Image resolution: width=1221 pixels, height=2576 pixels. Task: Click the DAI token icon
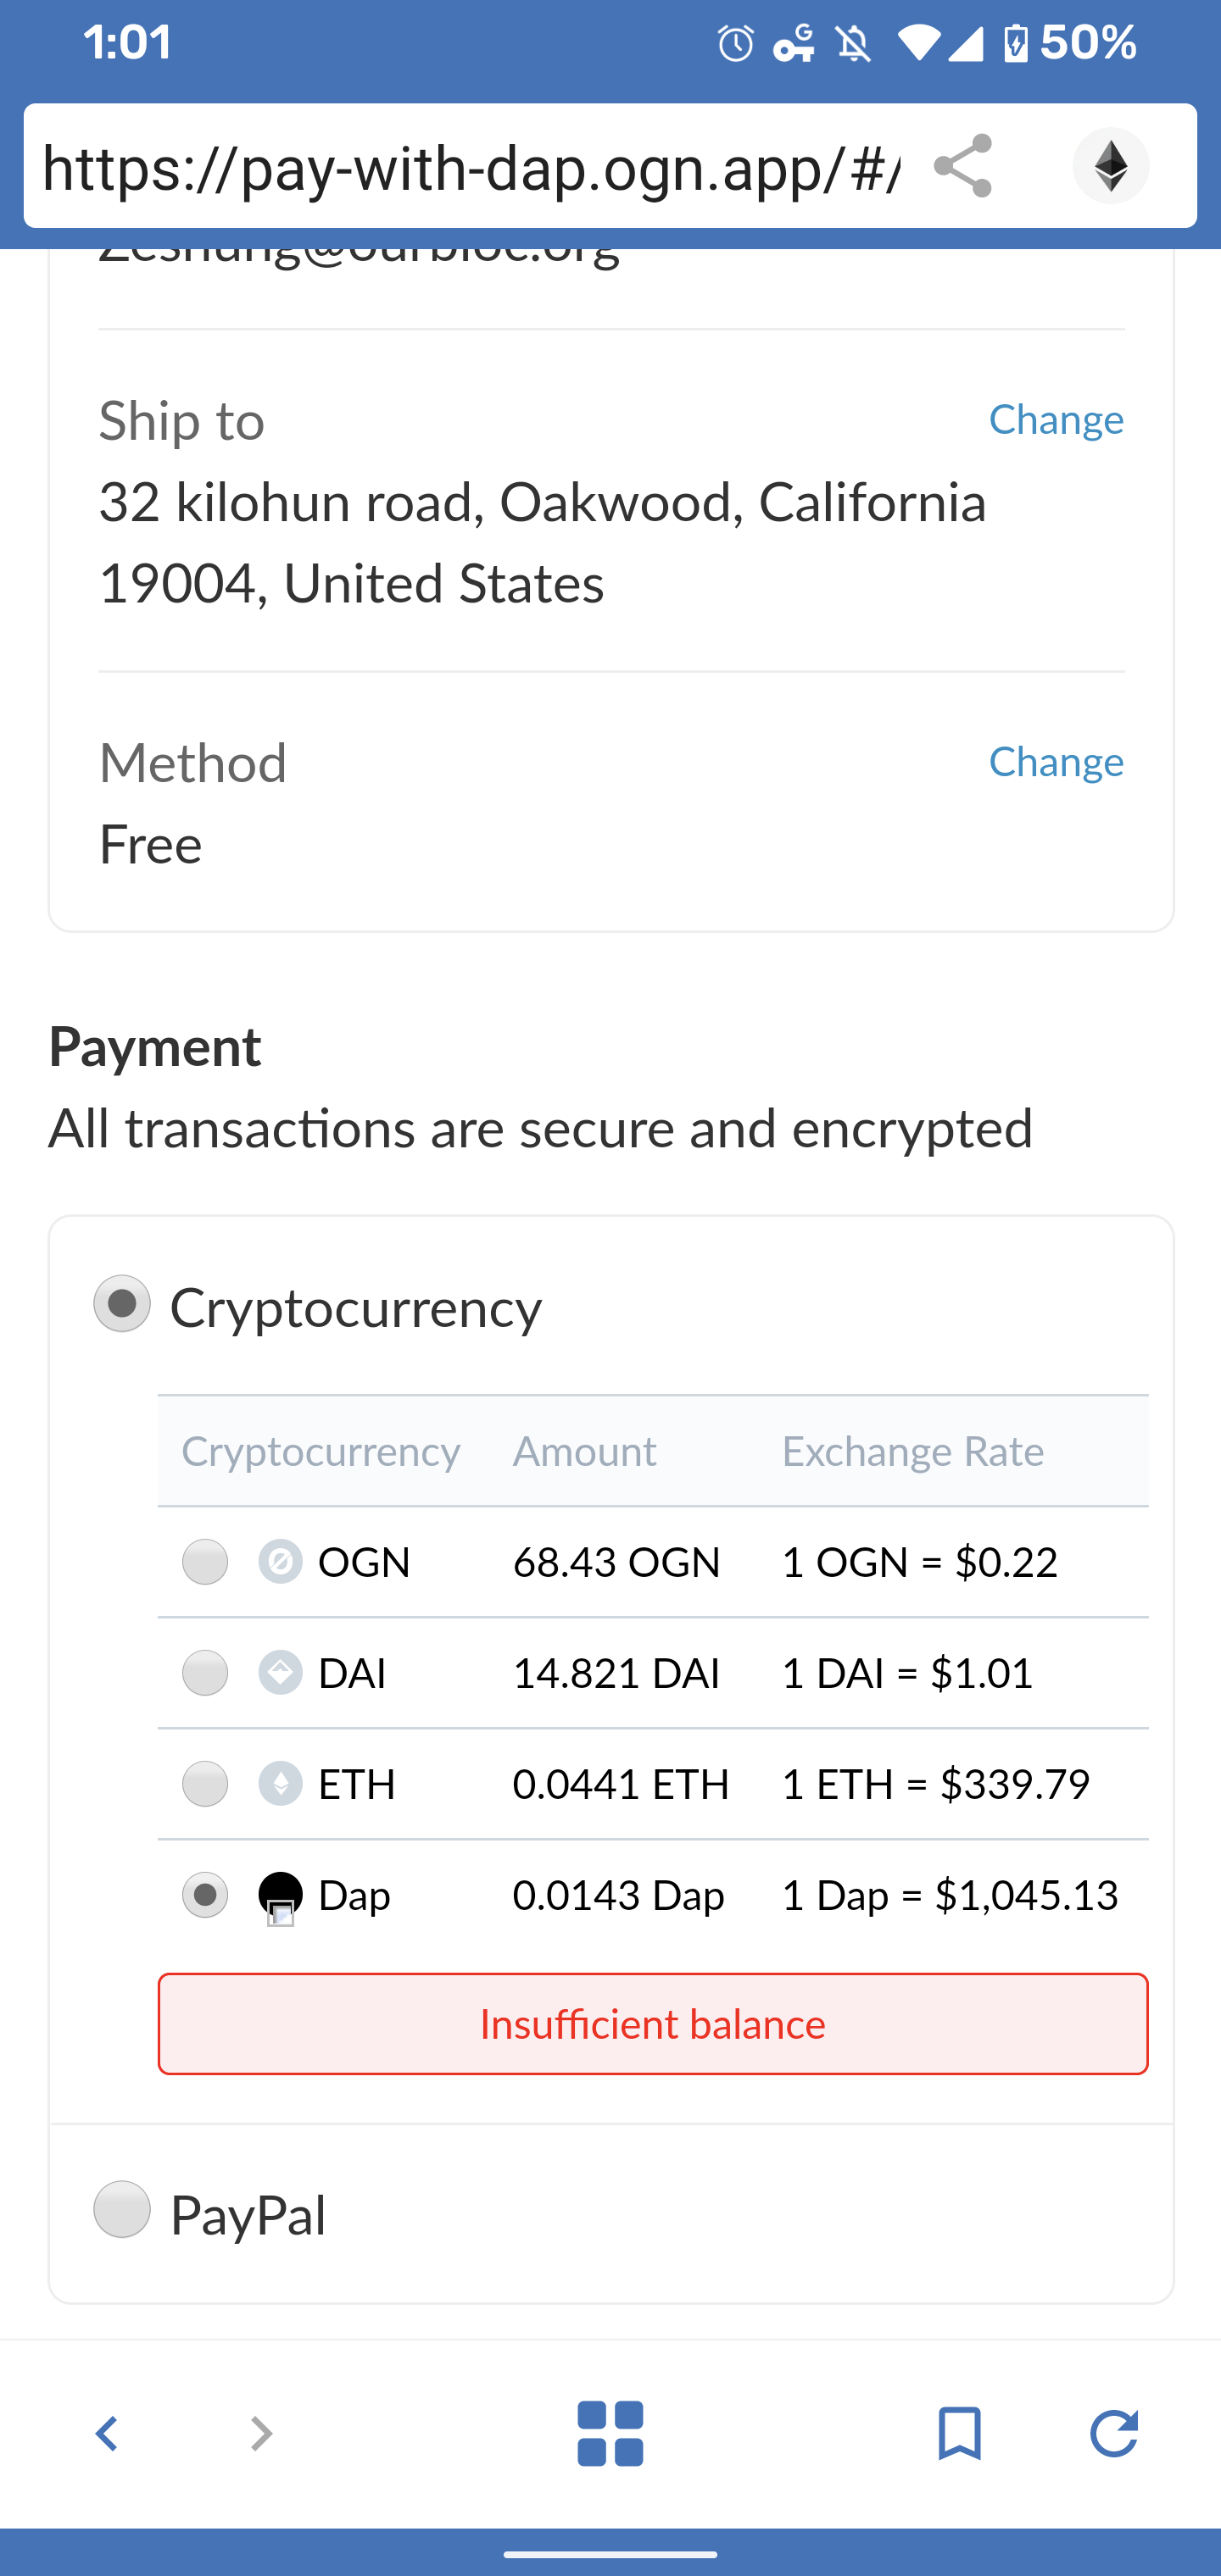pyautogui.click(x=280, y=1672)
